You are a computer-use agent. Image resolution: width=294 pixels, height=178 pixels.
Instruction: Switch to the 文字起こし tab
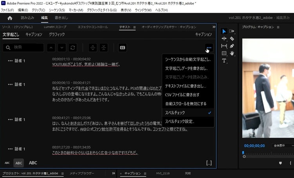coord(11,35)
